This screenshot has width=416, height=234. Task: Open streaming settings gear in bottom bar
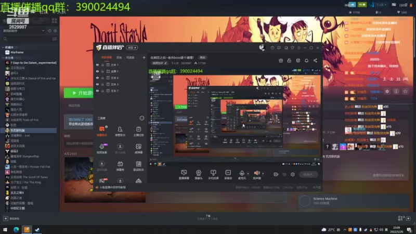(293, 174)
